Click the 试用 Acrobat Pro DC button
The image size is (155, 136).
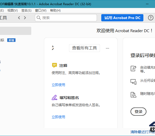pyautogui.click(x=122, y=18)
